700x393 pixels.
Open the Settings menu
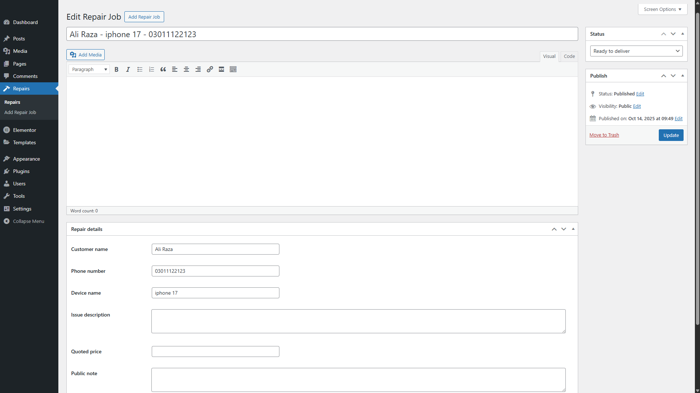[x=29, y=209]
